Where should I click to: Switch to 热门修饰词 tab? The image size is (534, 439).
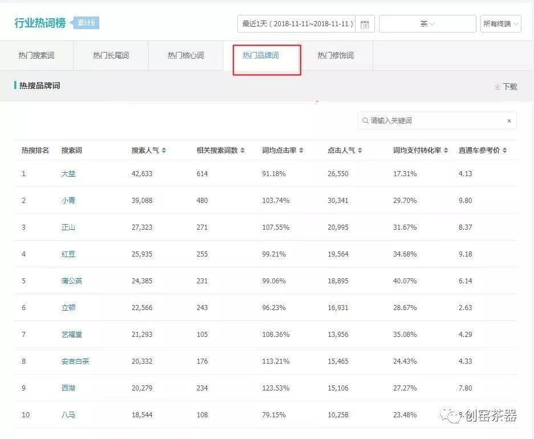pos(336,55)
